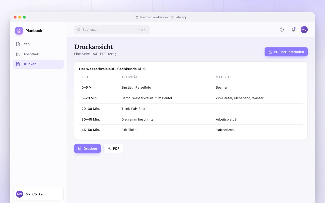Screen dimensions: 325x203
Task: Click the magnifier icon in the search bar
Action: pyautogui.click(x=79, y=30)
